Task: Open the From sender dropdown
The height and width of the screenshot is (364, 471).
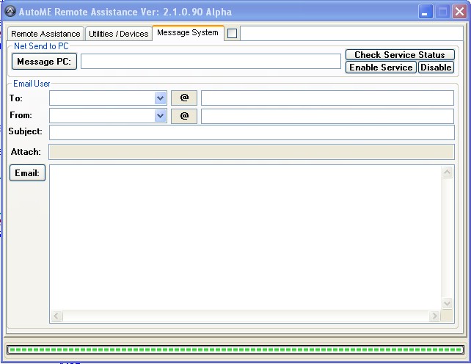Action: coord(161,116)
